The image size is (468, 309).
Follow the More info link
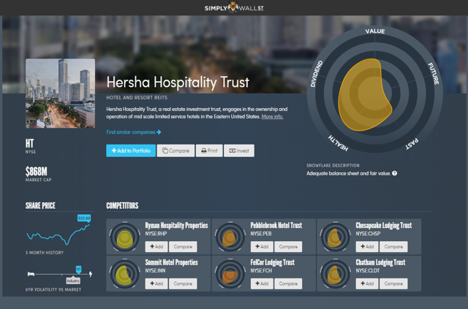tap(272, 117)
